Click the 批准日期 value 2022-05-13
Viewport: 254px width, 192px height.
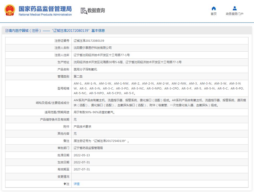tap(82, 155)
